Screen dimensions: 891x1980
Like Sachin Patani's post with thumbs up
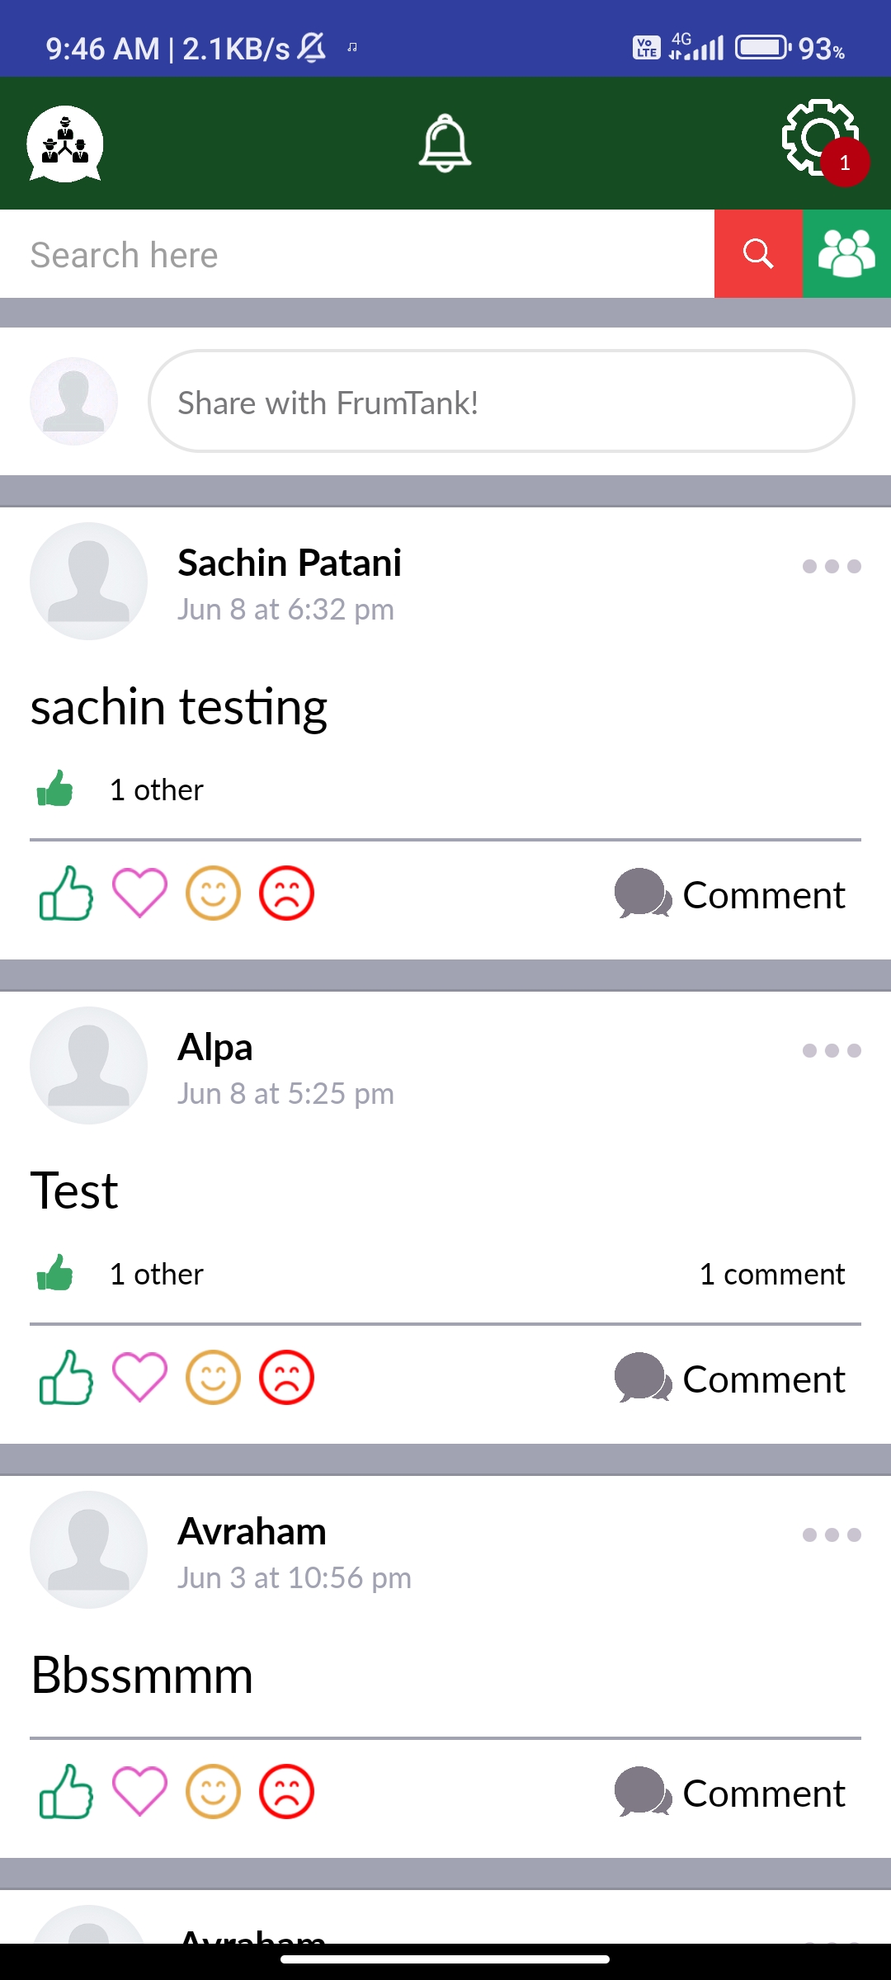66,893
